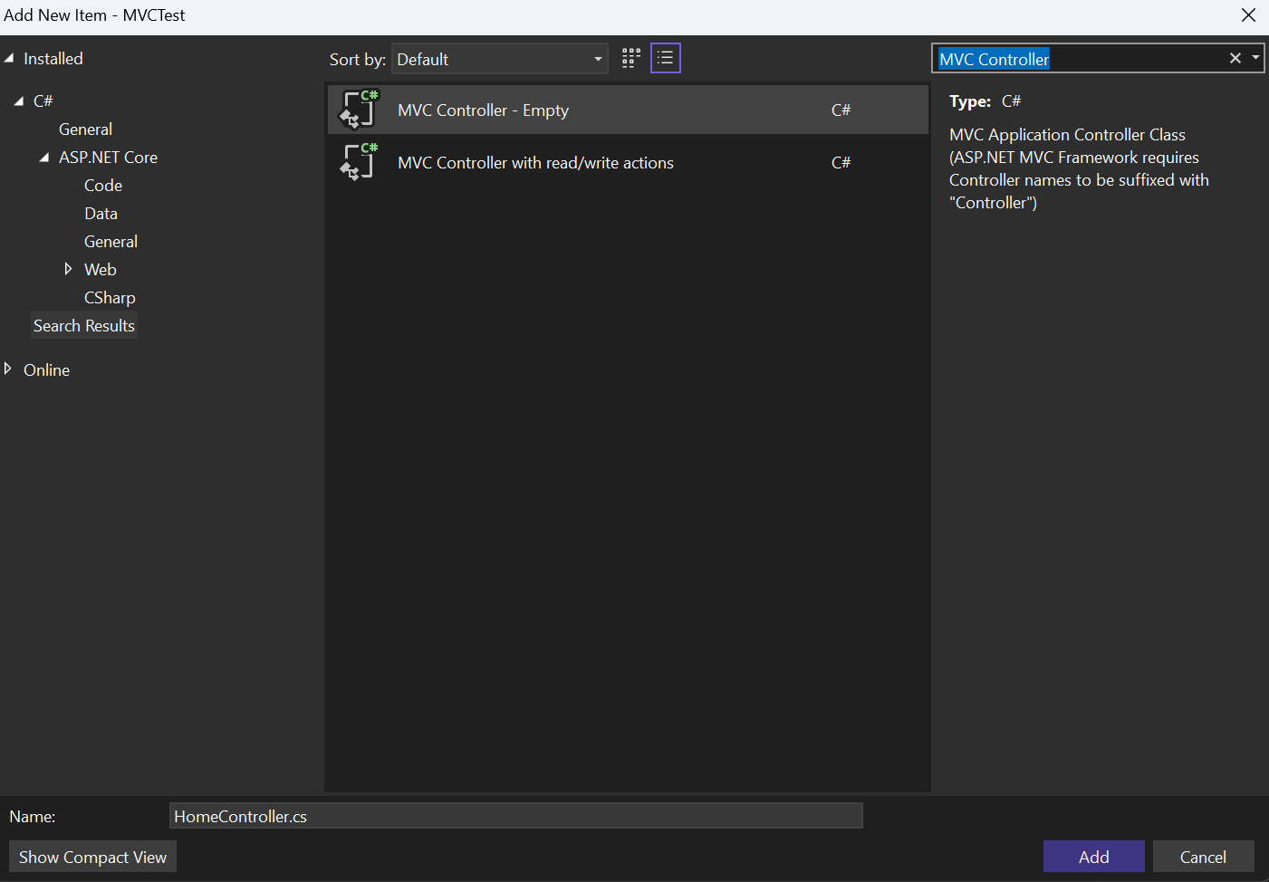Switch to Medium Icons view

coord(630,57)
